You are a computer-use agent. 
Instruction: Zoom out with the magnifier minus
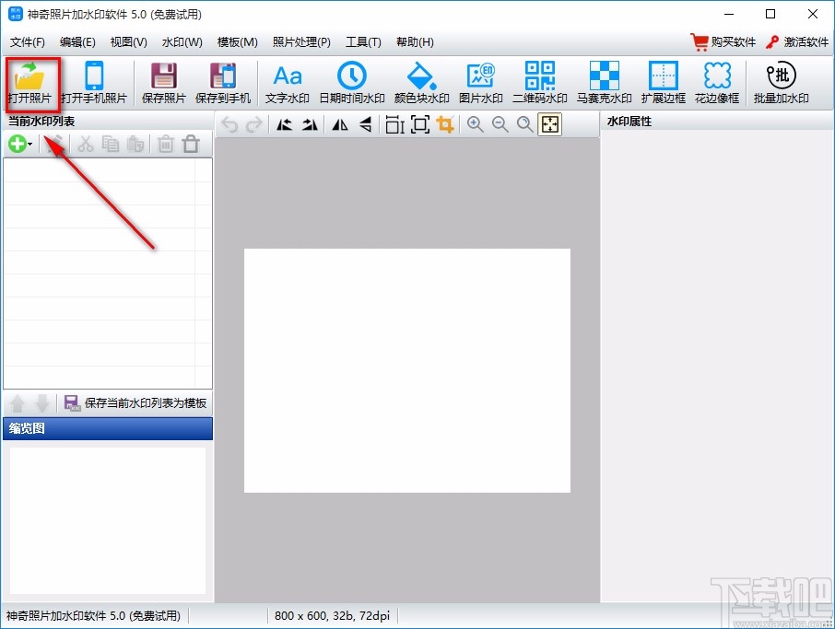[x=500, y=124]
